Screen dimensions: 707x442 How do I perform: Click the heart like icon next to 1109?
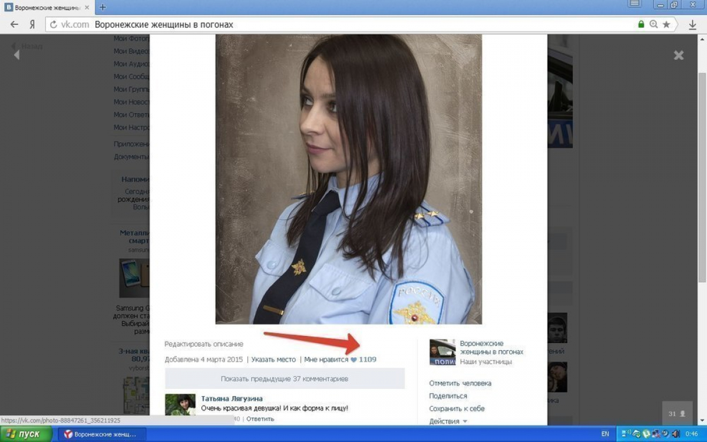[x=353, y=359]
